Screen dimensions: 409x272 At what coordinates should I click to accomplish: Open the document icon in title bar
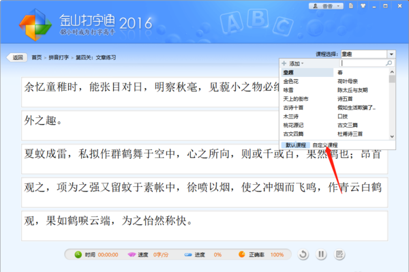coord(351,5)
